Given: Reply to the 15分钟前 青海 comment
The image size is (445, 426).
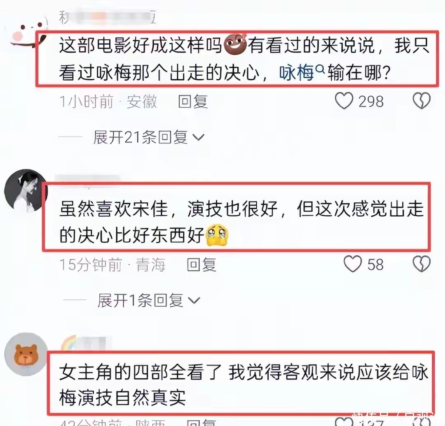Looking at the screenshot, I should click(201, 265).
